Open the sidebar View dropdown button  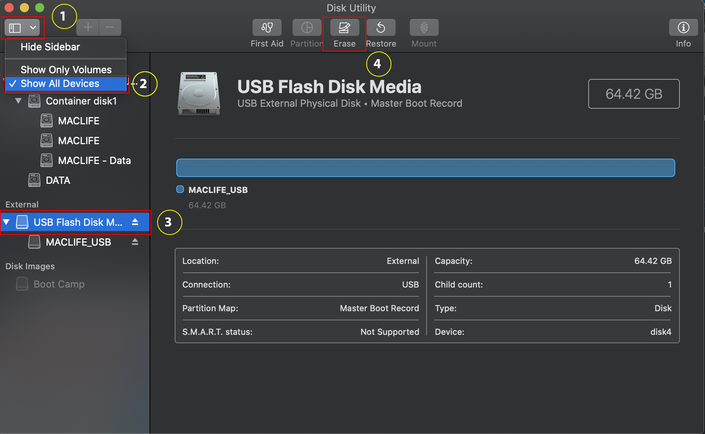[x=23, y=28]
